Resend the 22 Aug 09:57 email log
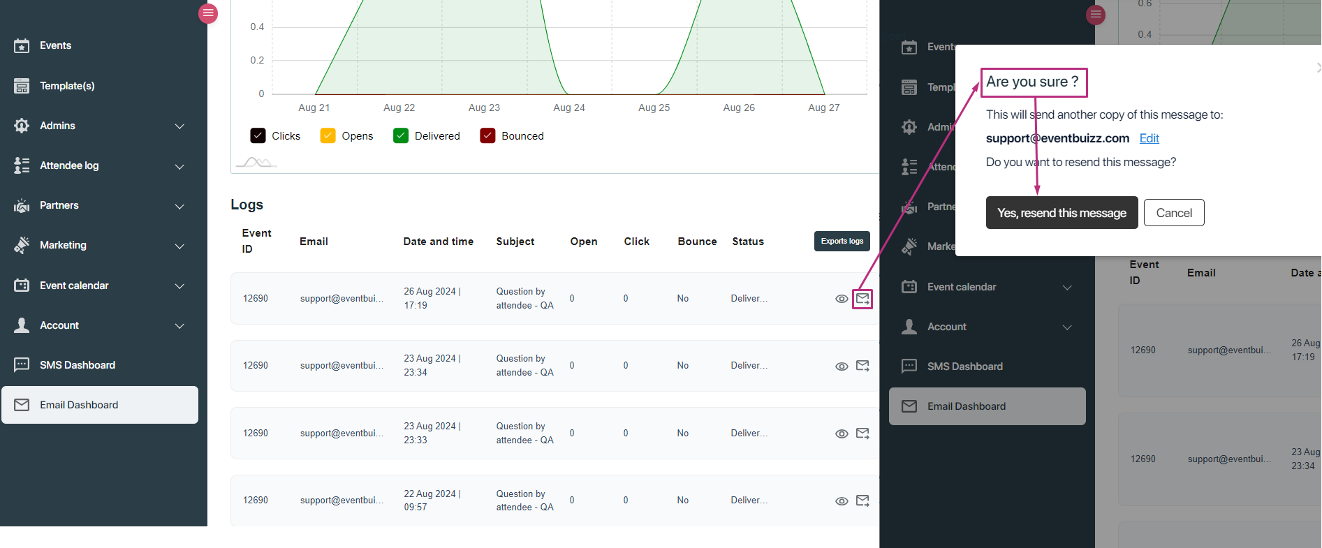This screenshot has width=1322, height=548. point(863,501)
